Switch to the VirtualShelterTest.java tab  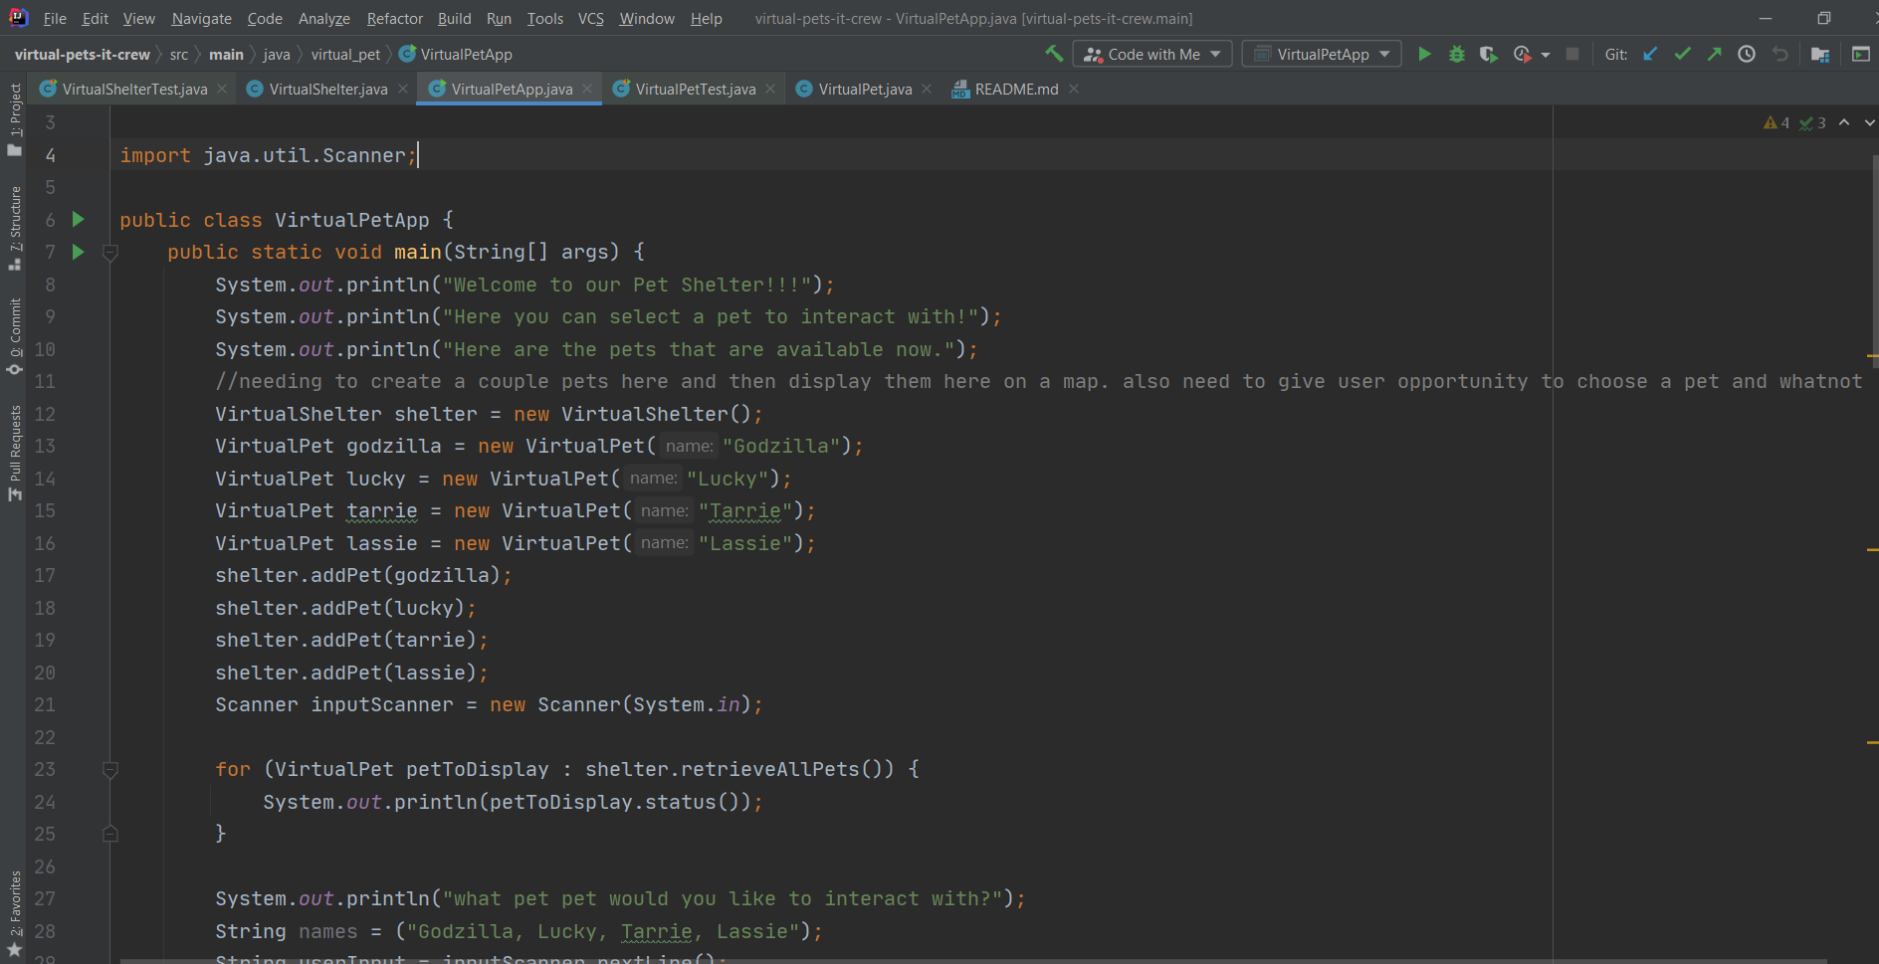(134, 89)
